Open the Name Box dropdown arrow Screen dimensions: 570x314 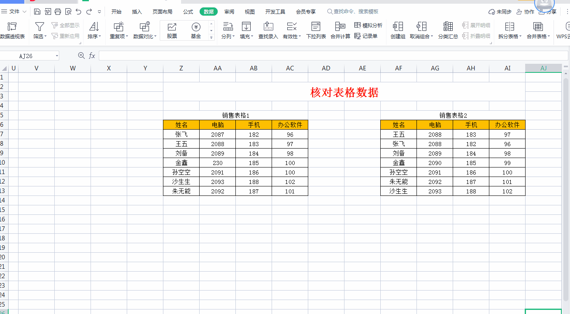pyautogui.click(x=56, y=56)
